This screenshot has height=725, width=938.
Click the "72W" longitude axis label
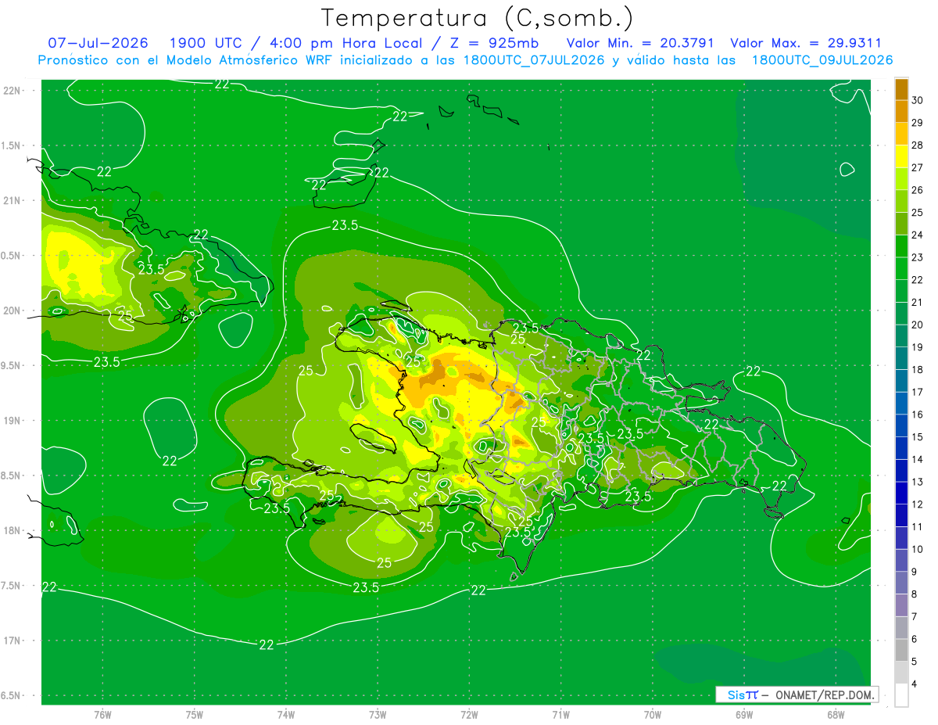pos(469,714)
